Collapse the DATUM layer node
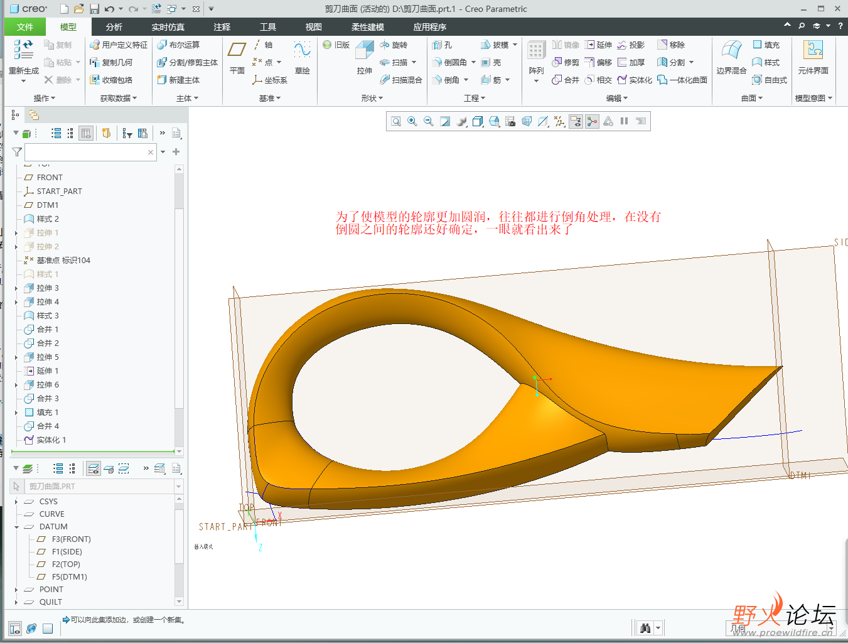Image resolution: width=848 pixels, height=643 pixels. (16, 527)
